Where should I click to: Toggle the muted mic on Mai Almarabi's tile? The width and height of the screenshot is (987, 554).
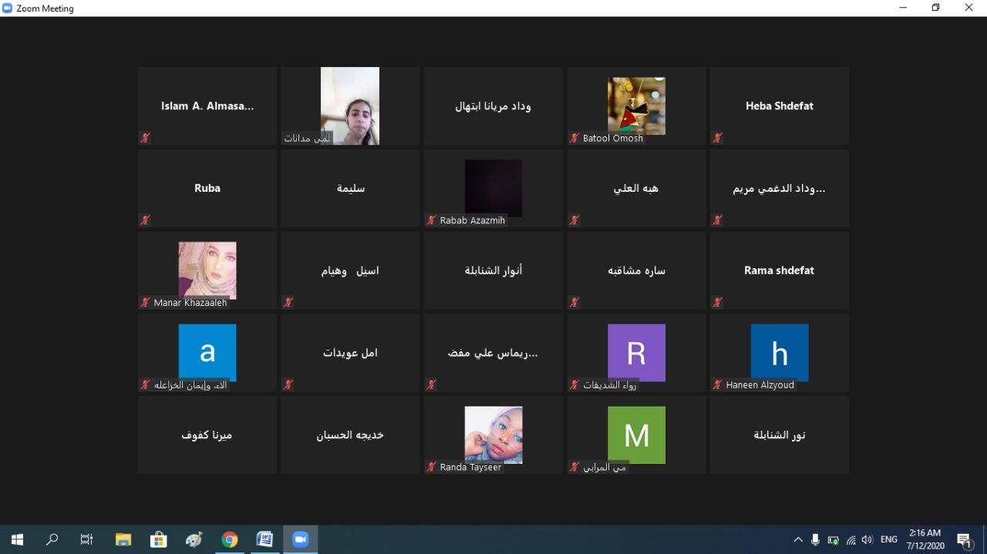coord(574,466)
